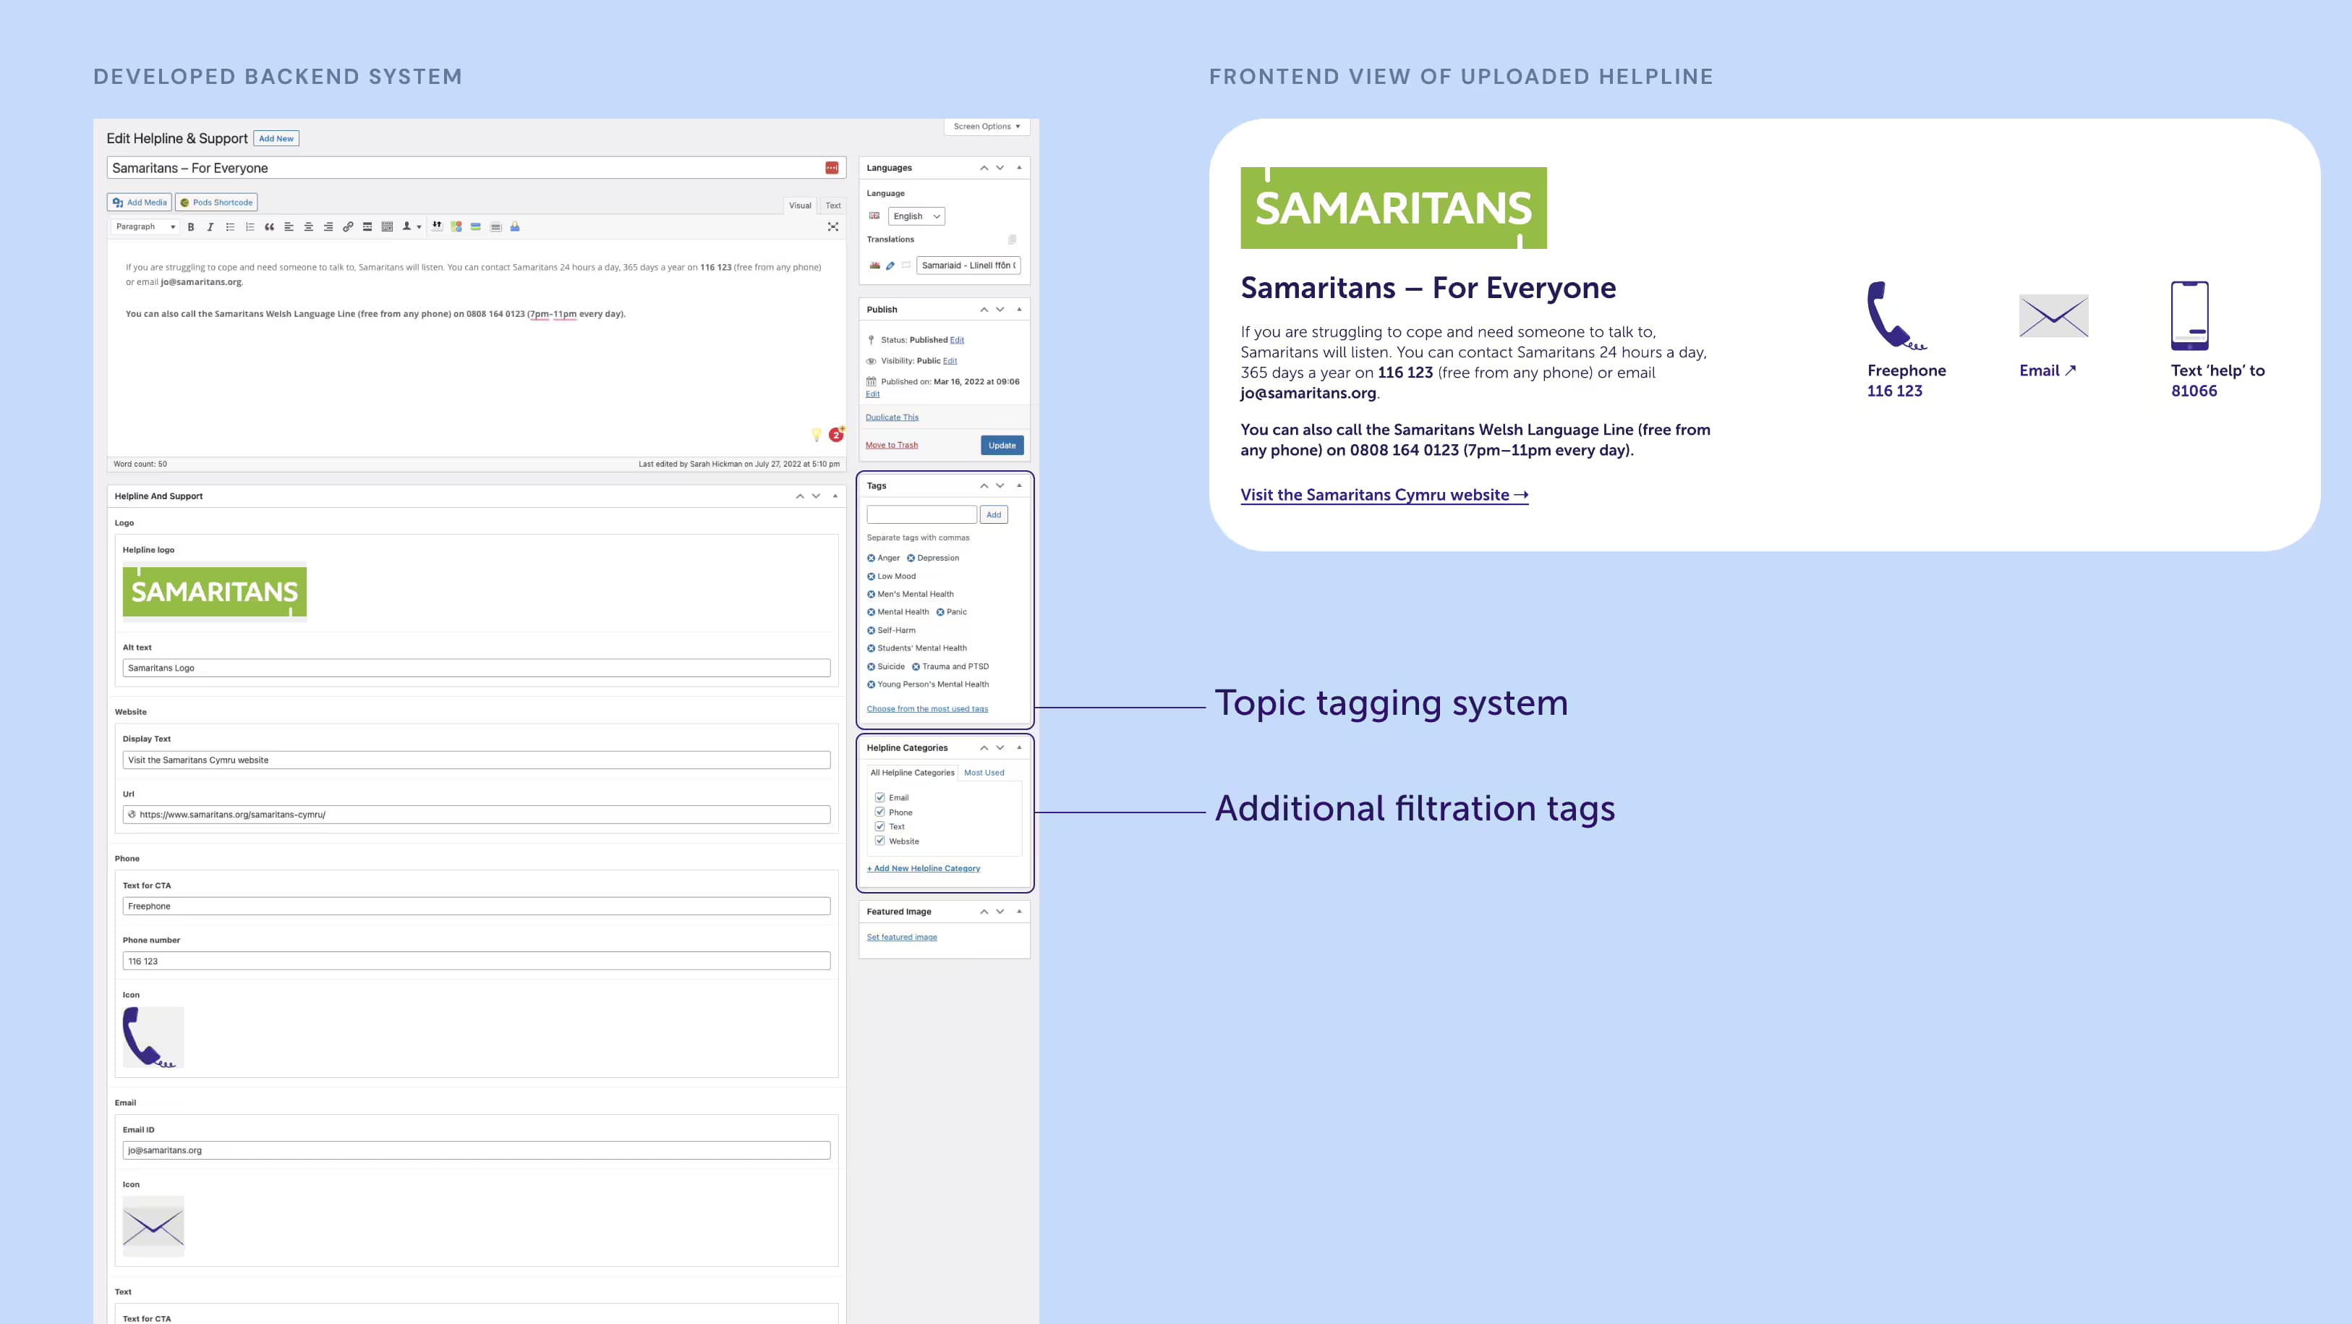Click the new tag input field
Viewport: 2352px width, 1324px height.
921,515
